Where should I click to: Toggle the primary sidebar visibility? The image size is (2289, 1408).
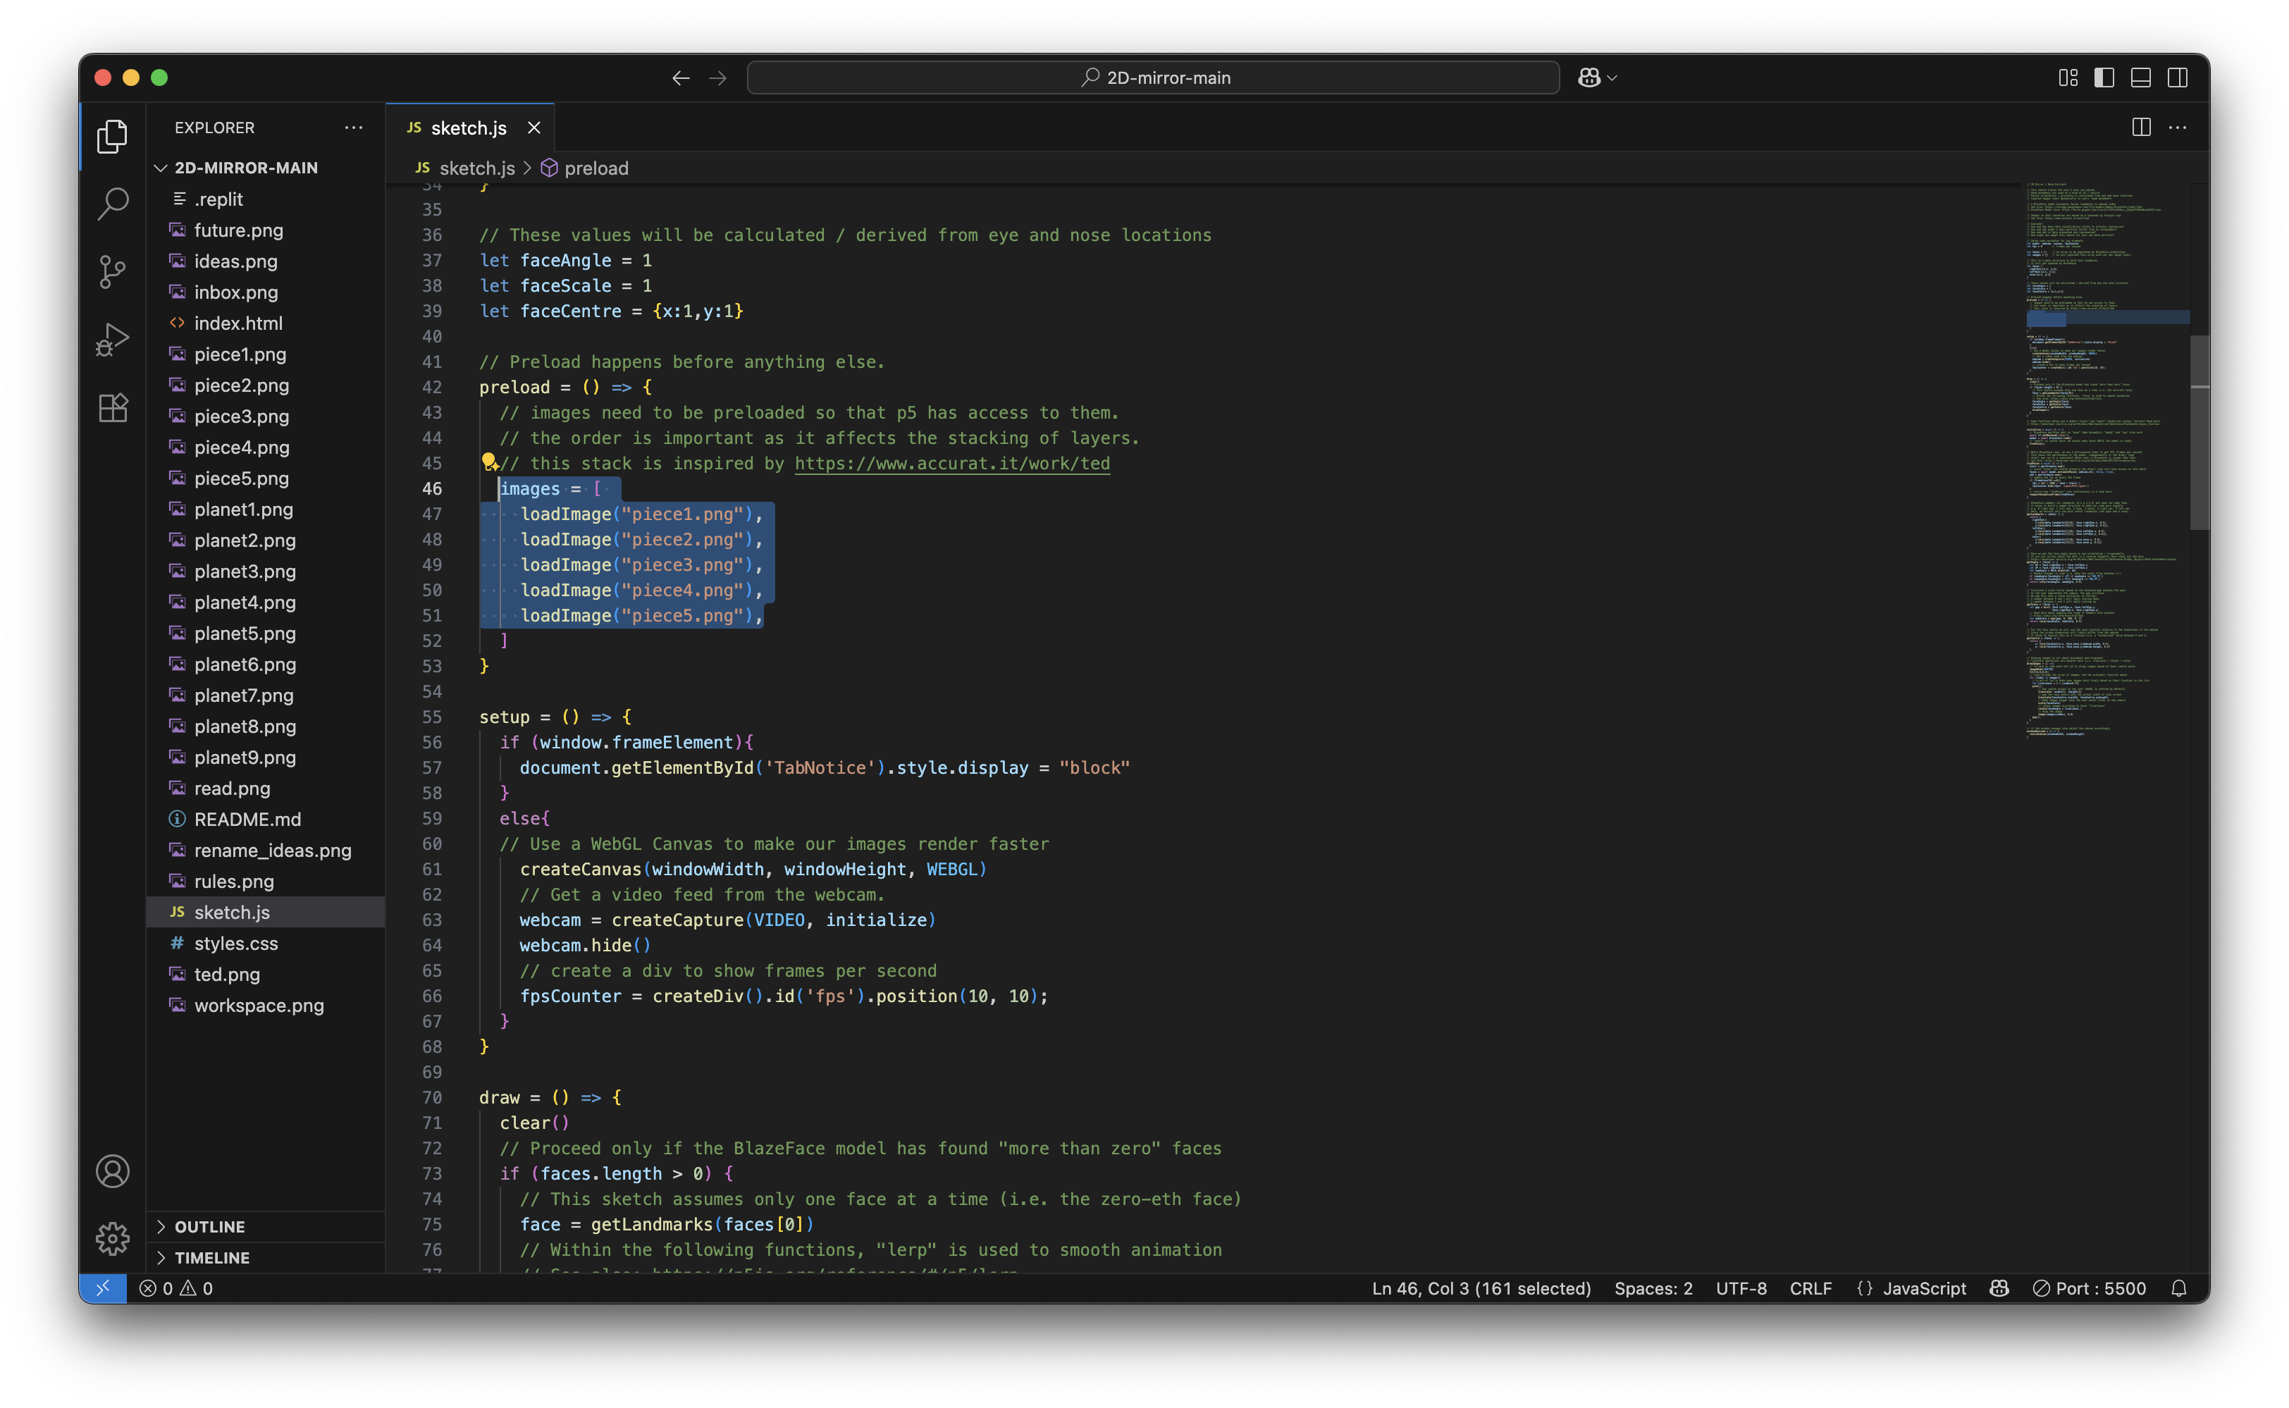2103,78
